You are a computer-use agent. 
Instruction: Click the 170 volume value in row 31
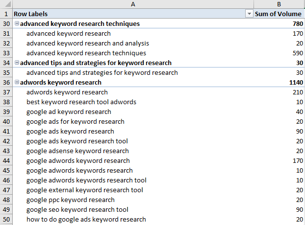tap(279, 33)
